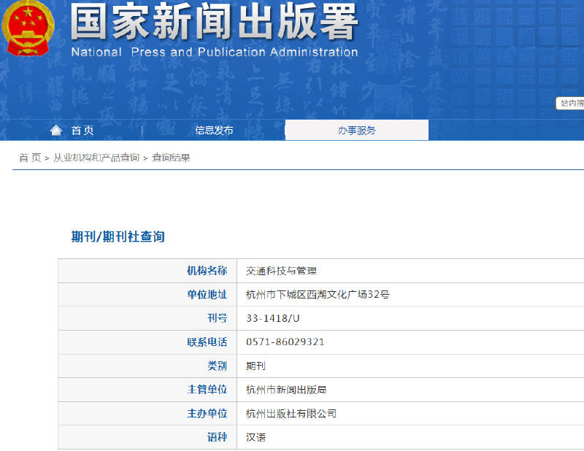Click the national emblem logo

(28, 28)
